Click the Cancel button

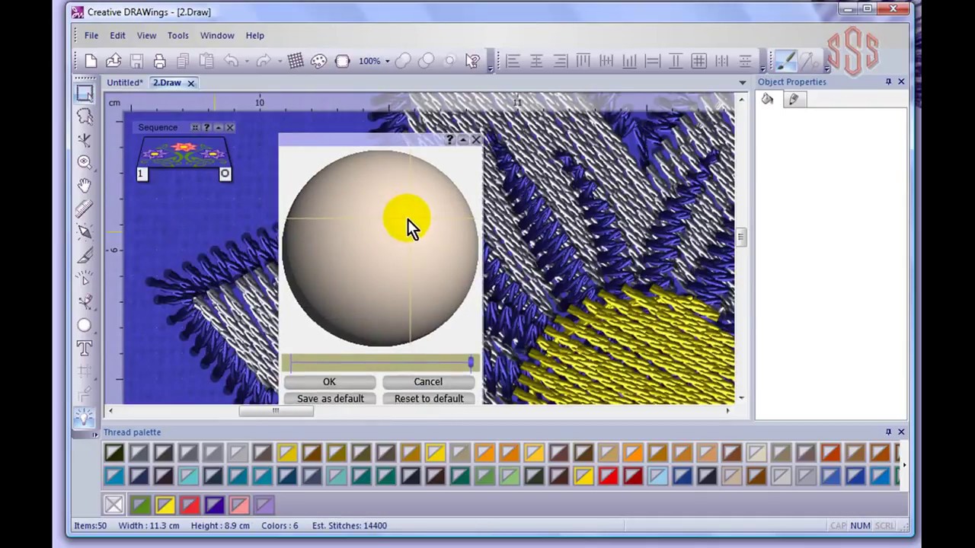pos(428,381)
